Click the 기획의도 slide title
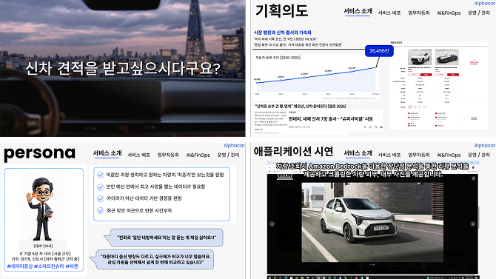 coord(281,10)
